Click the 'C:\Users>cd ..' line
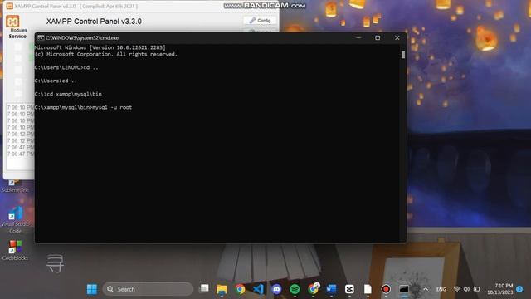The image size is (531, 299). coord(56,81)
